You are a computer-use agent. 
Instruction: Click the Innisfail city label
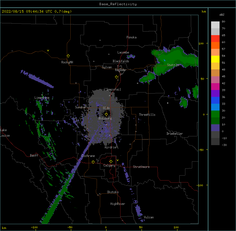pos(114,89)
